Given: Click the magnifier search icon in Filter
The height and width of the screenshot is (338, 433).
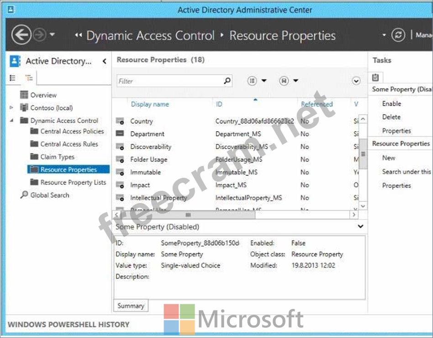Looking at the screenshot, I should [x=227, y=81].
